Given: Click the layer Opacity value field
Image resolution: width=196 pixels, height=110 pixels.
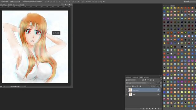Looking at the screenshot, I should click(158, 83).
